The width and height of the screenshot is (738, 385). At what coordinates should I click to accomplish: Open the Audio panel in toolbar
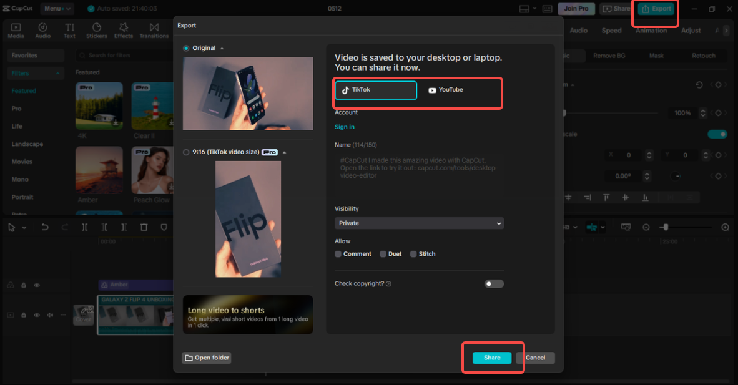(43, 31)
